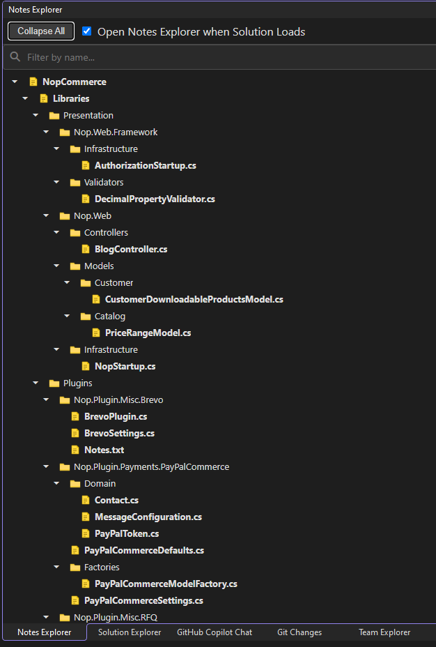Screen dimensions: 436x647
Task: Select the Models folder label
Action: tap(99, 266)
